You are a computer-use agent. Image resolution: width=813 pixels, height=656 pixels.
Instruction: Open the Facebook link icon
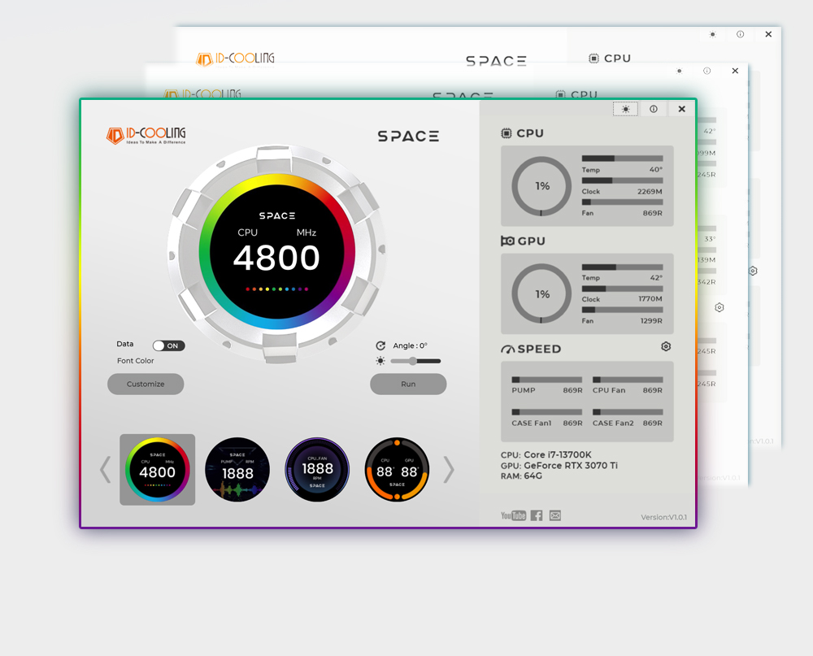pyautogui.click(x=537, y=515)
